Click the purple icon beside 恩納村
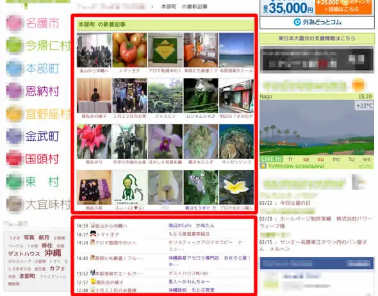378x296 pixels. [13, 91]
